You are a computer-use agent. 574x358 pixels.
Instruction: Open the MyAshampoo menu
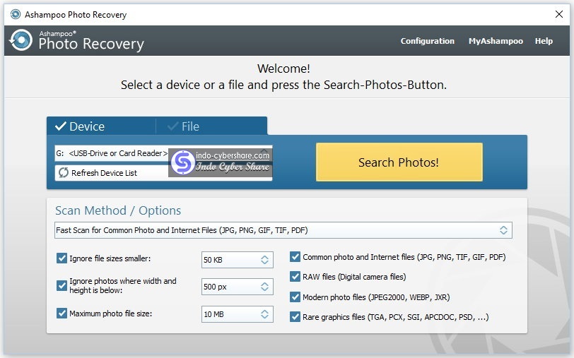click(x=496, y=41)
